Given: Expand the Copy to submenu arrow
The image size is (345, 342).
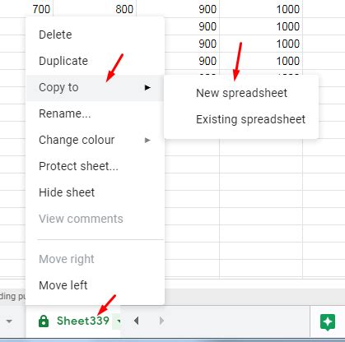Looking at the screenshot, I should click(x=147, y=88).
